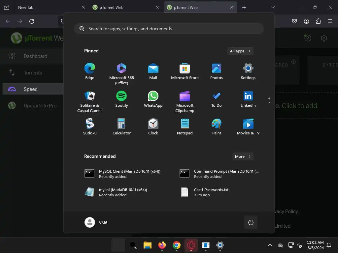Screen dimensions: 338x253
Task: Open browser extensions puzzle icon
Action: [318, 21]
